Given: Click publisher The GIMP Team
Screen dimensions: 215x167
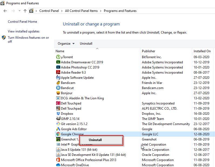Looking at the screenshot, I should pyautogui.click(x=153, y=119).
